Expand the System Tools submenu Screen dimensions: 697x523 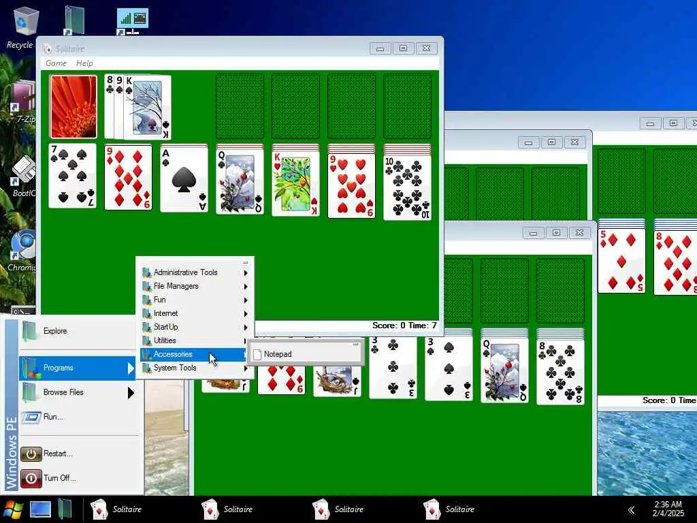coord(195,368)
